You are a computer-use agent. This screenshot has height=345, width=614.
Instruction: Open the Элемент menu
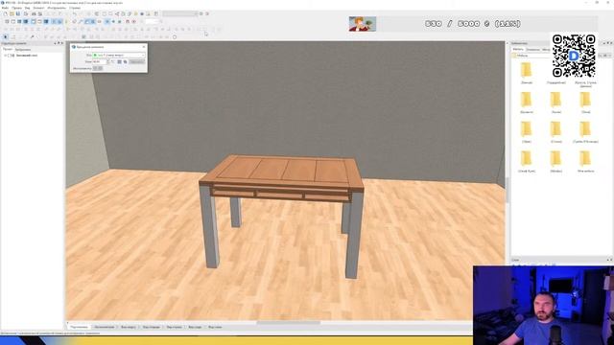coord(38,8)
